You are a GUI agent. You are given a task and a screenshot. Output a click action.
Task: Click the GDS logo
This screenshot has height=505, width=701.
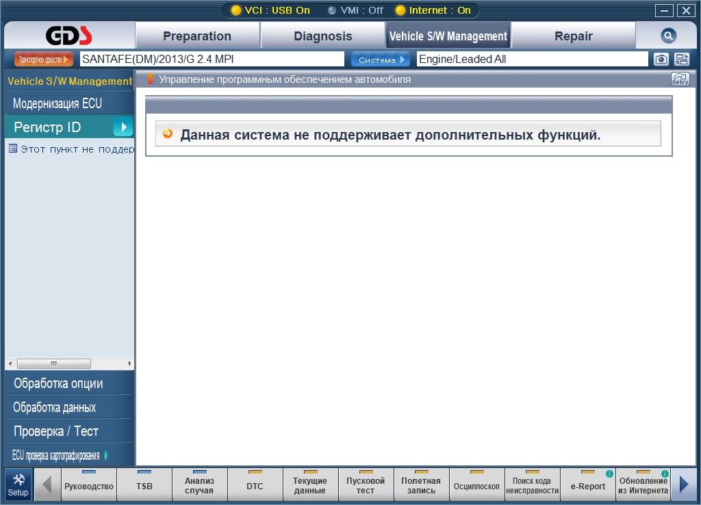tap(69, 36)
